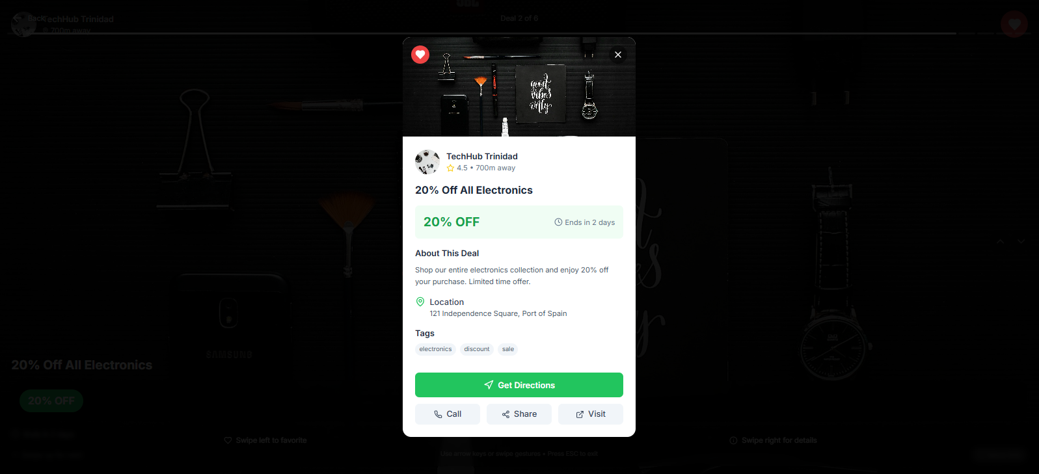Click the TechHub Trinidad avatar in the modal
Viewport: 1039px width, 474px height.
tap(427, 162)
